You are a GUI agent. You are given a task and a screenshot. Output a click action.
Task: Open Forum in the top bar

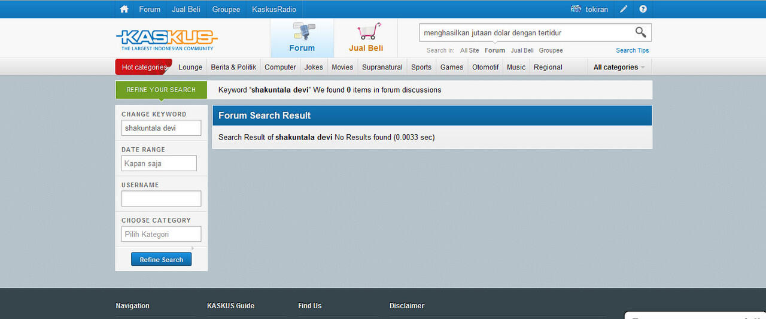(x=150, y=9)
